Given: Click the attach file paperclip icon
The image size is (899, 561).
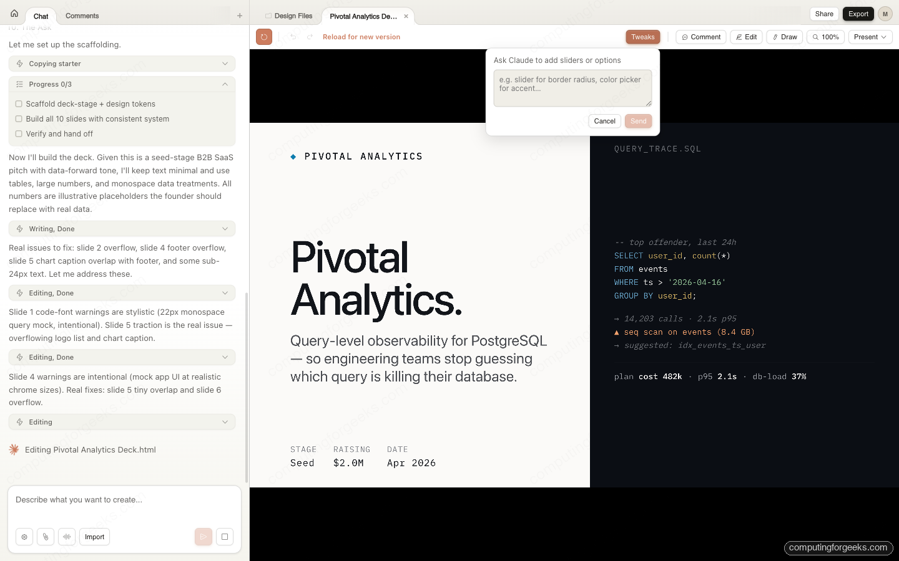Looking at the screenshot, I should [x=46, y=537].
